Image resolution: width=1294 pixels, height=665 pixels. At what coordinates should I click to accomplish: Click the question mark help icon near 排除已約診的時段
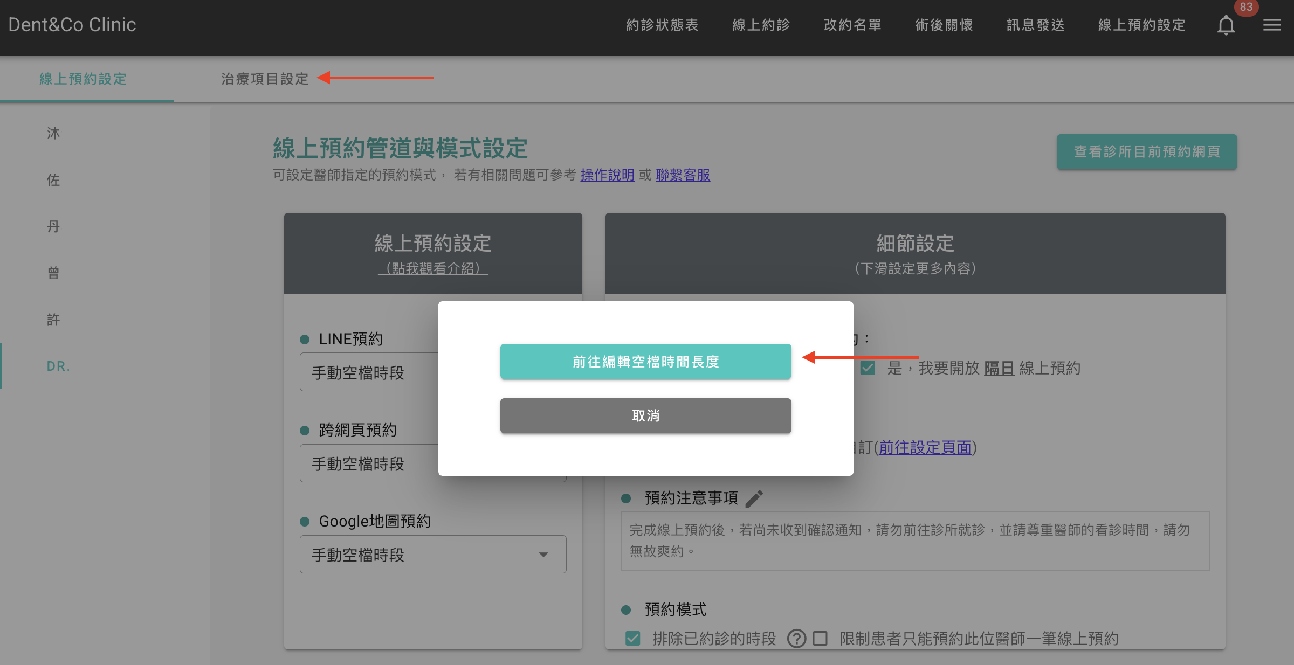coord(796,639)
